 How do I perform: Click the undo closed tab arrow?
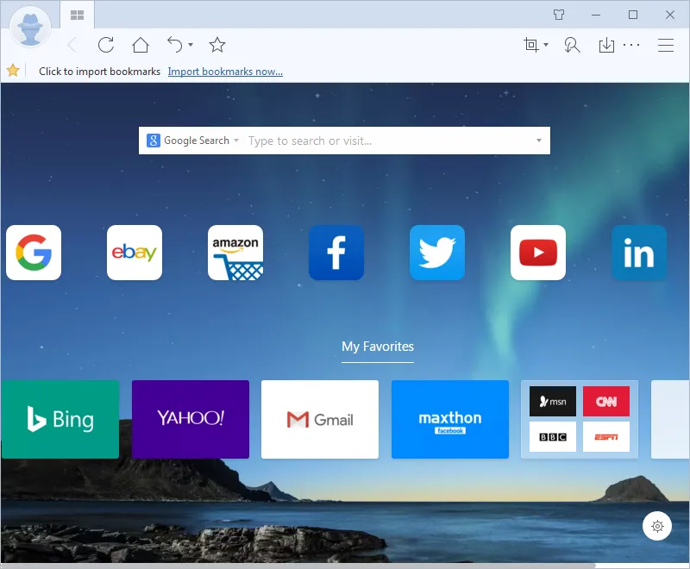pyautogui.click(x=175, y=45)
